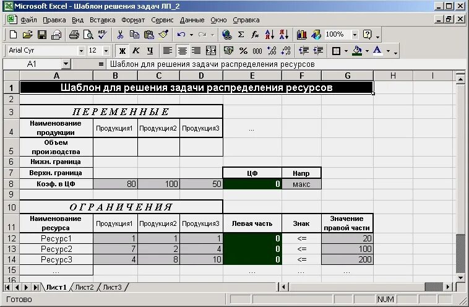469x307 pixels.
Task: Click the Office Assistant help icon
Action: pos(368,35)
